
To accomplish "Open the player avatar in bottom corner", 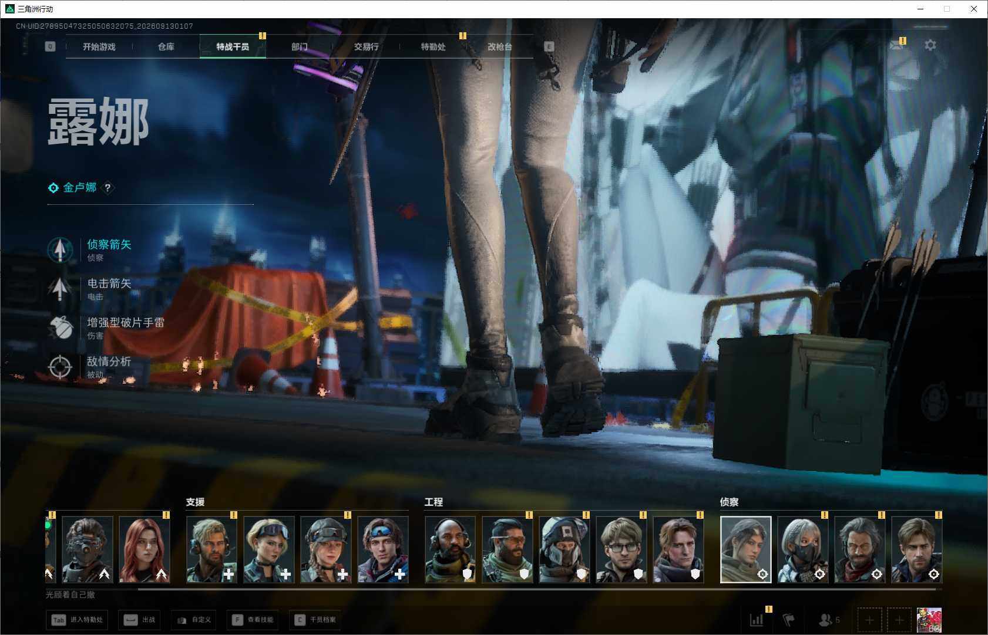I will tap(929, 620).
